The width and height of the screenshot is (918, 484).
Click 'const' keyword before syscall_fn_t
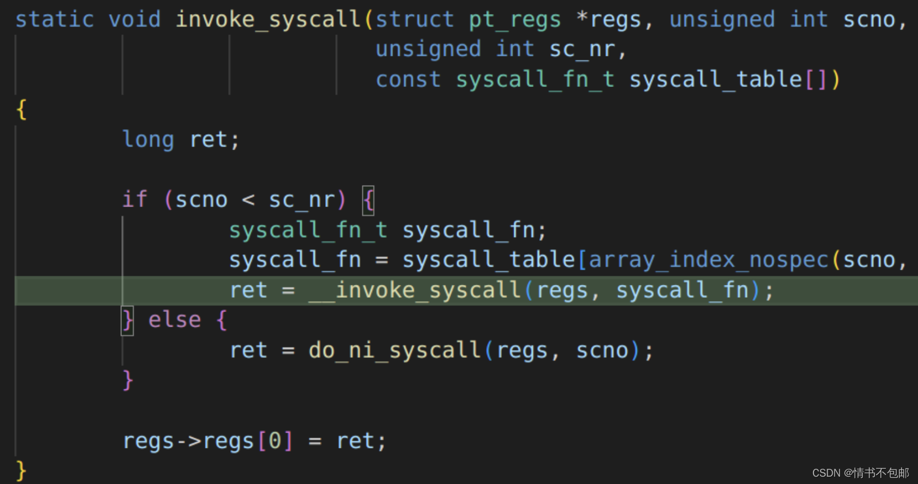coord(408,80)
